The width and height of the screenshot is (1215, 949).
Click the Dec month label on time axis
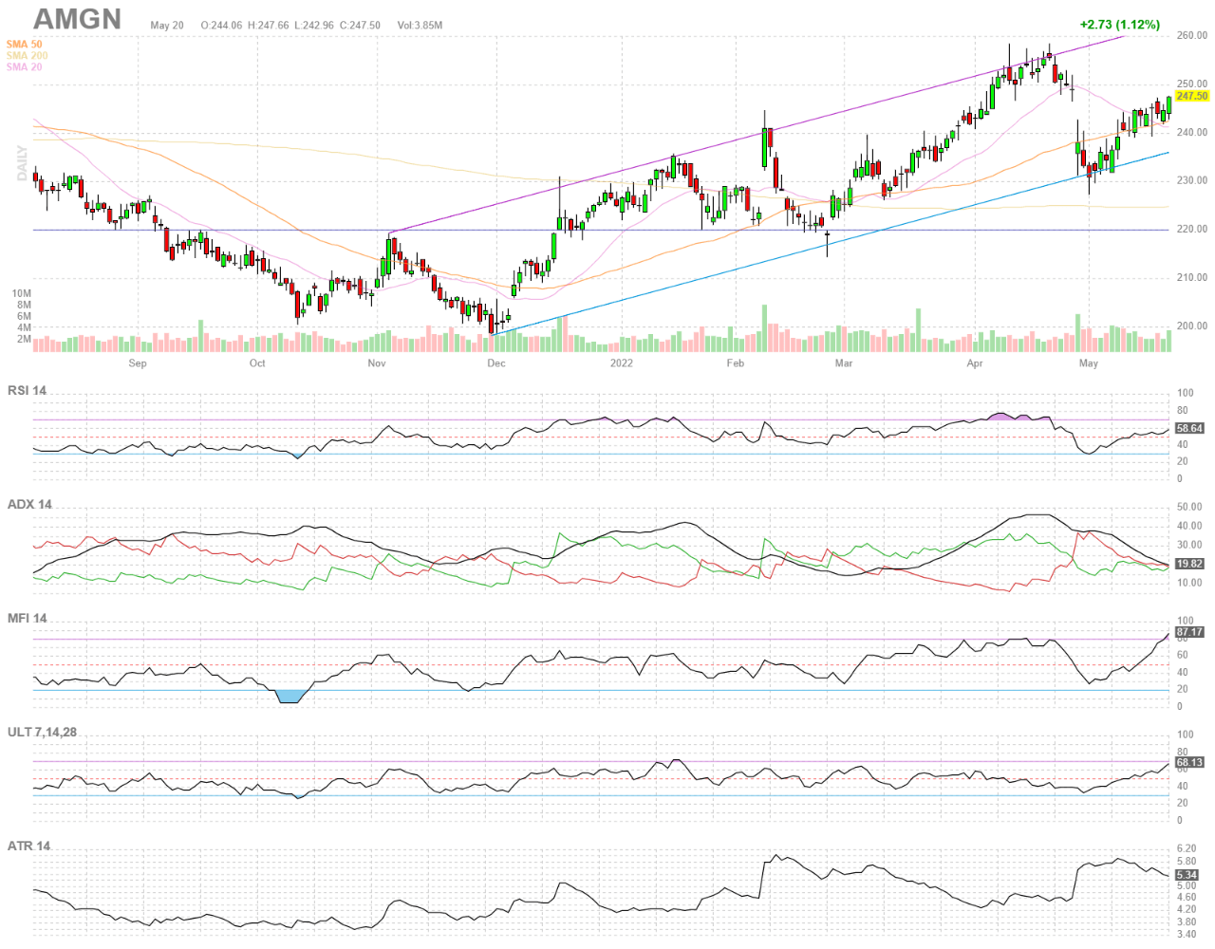(496, 363)
